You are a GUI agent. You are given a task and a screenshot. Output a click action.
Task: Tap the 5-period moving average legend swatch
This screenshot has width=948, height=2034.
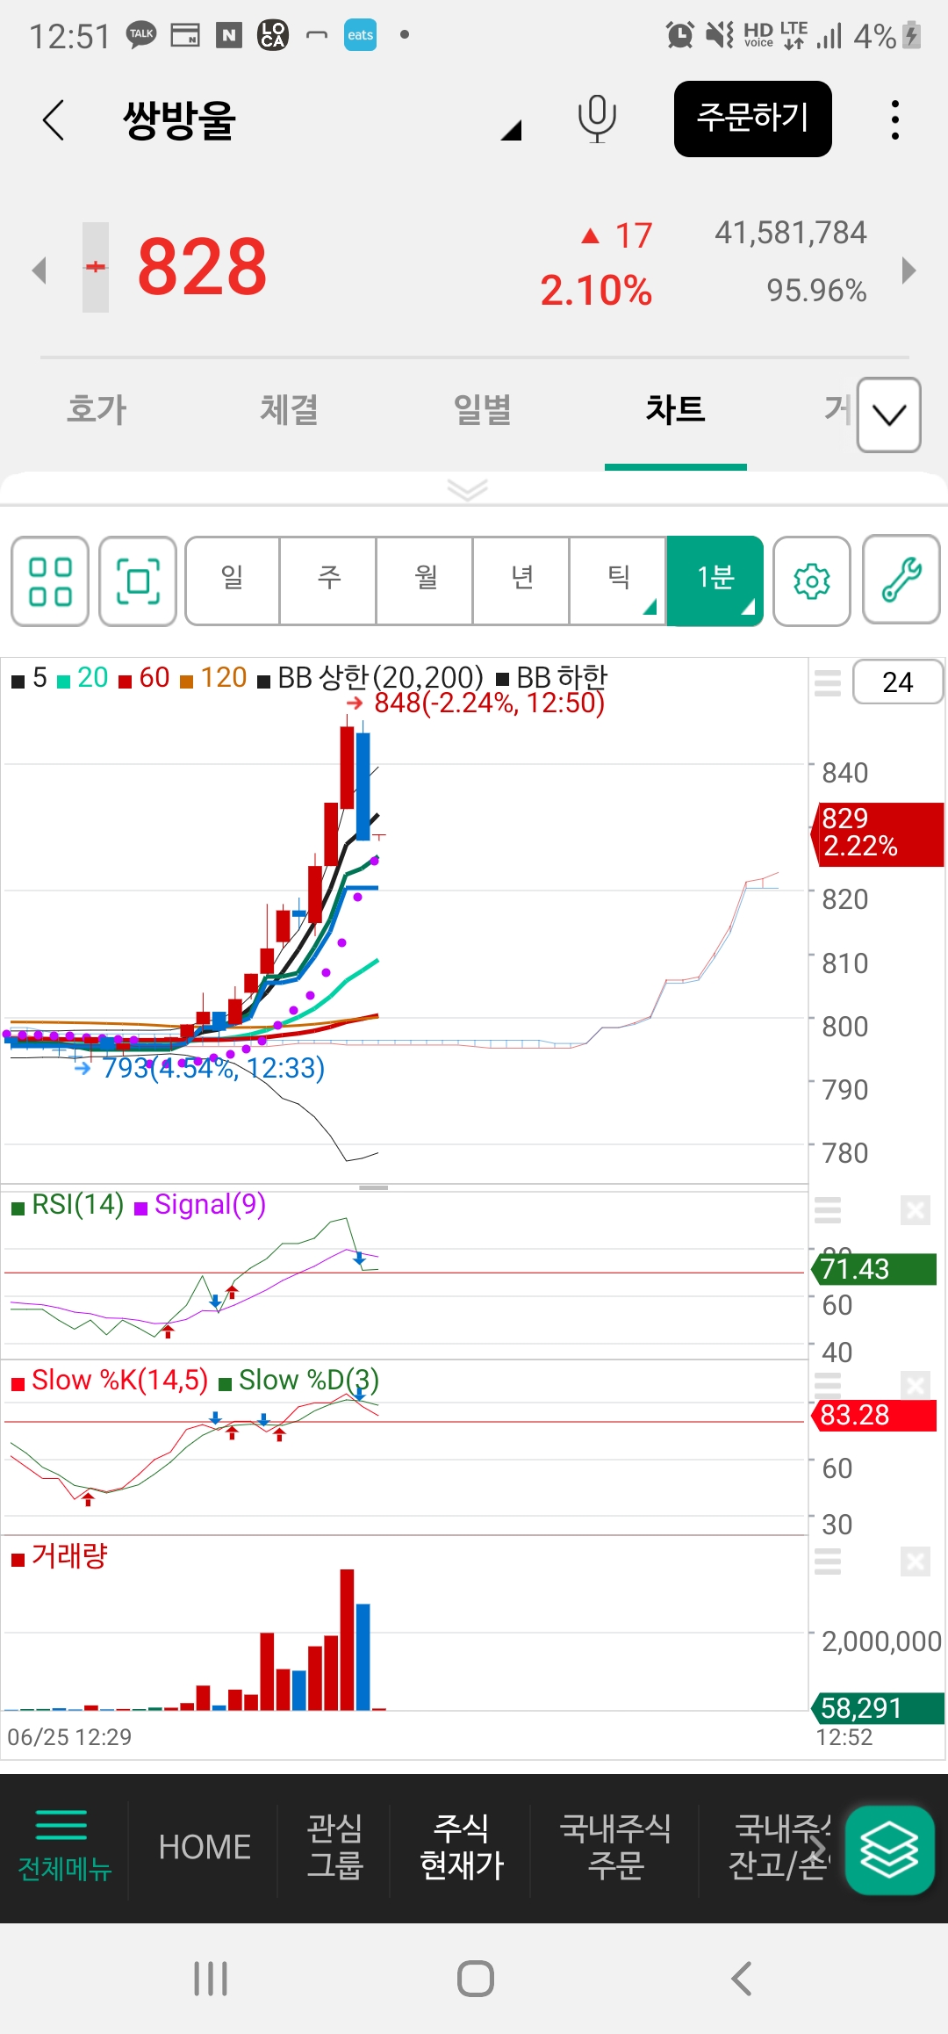tap(18, 681)
